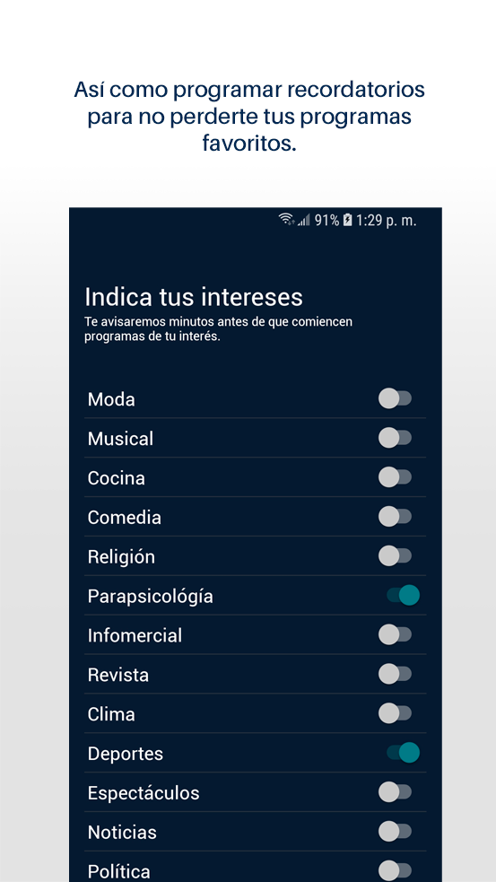This screenshot has width=496, height=882.
Task: Tap the 1:29 p. m. clock
Action: coord(386,221)
